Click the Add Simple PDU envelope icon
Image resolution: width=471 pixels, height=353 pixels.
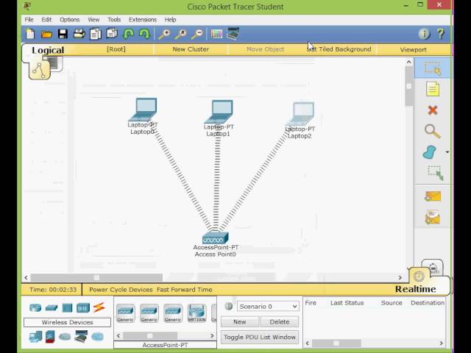coord(433,196)
